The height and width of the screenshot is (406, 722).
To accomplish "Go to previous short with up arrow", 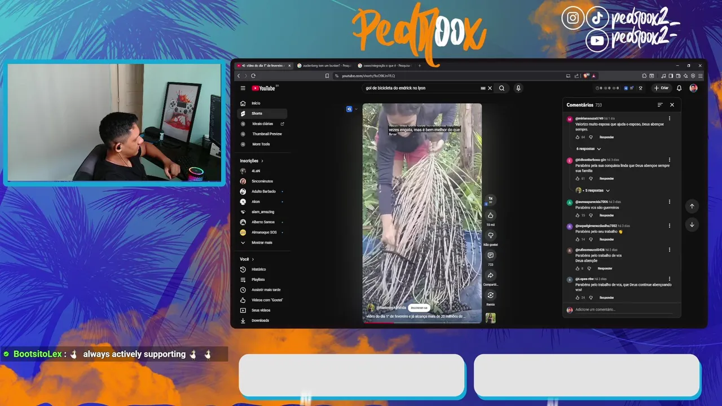I will (x=692, y=206).
